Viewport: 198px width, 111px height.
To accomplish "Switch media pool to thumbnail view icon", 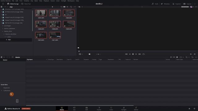I will pyautogui.click(x=174, y=57).
